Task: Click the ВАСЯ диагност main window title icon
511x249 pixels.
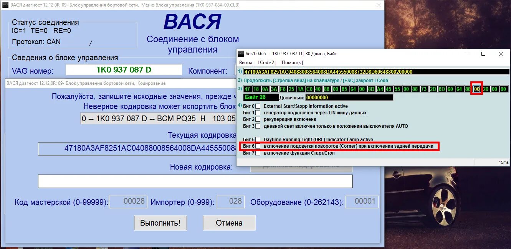Action: click(5, 5)
